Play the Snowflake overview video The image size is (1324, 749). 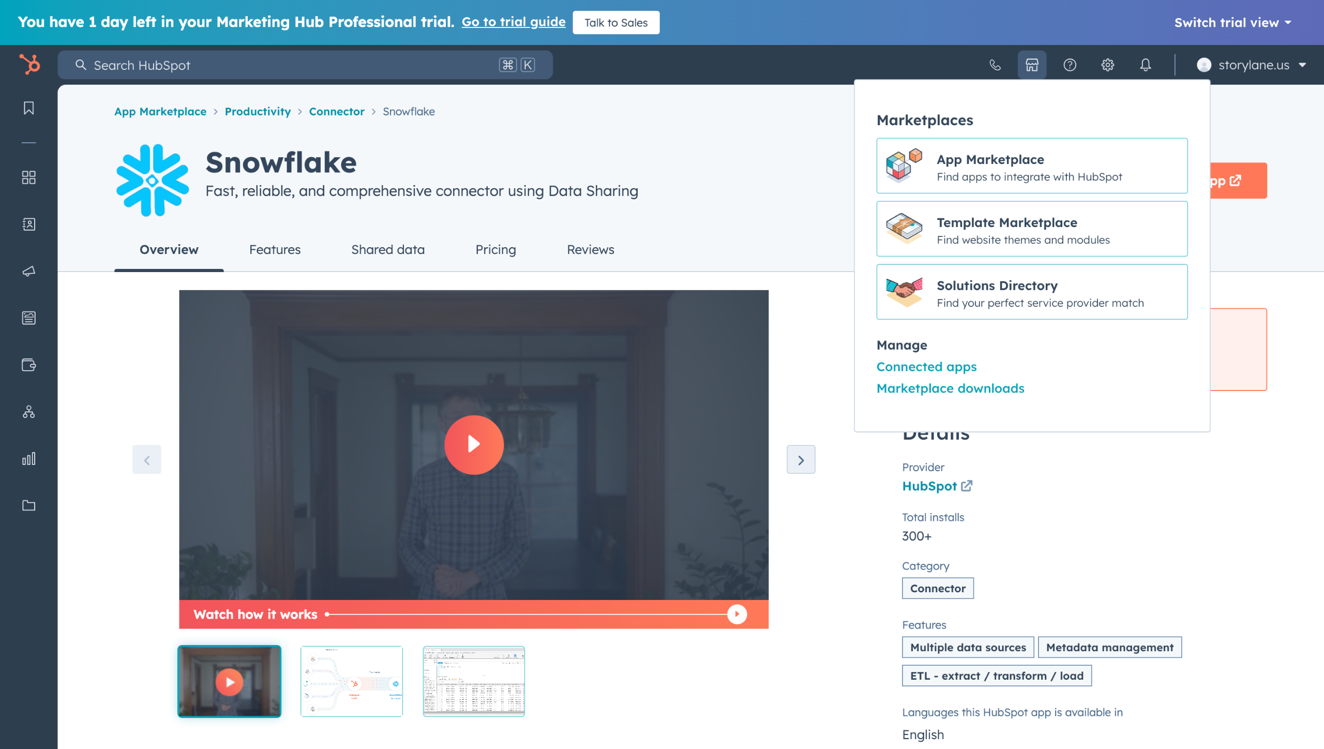point(473,445)
